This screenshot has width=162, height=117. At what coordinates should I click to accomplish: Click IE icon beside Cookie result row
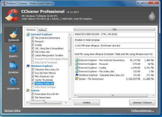click(x=77, y=68)
